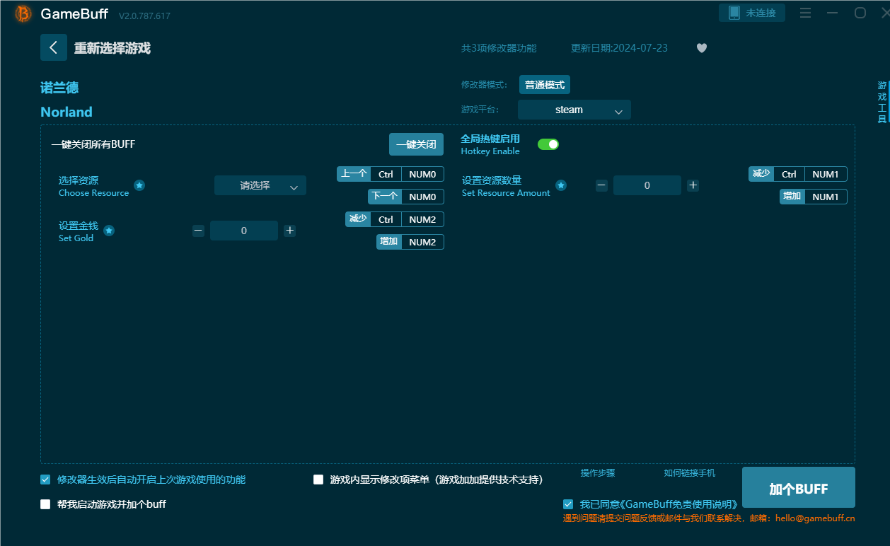
Task: Click the 共3项修改器功能 text
Action: tap(499, 48)
